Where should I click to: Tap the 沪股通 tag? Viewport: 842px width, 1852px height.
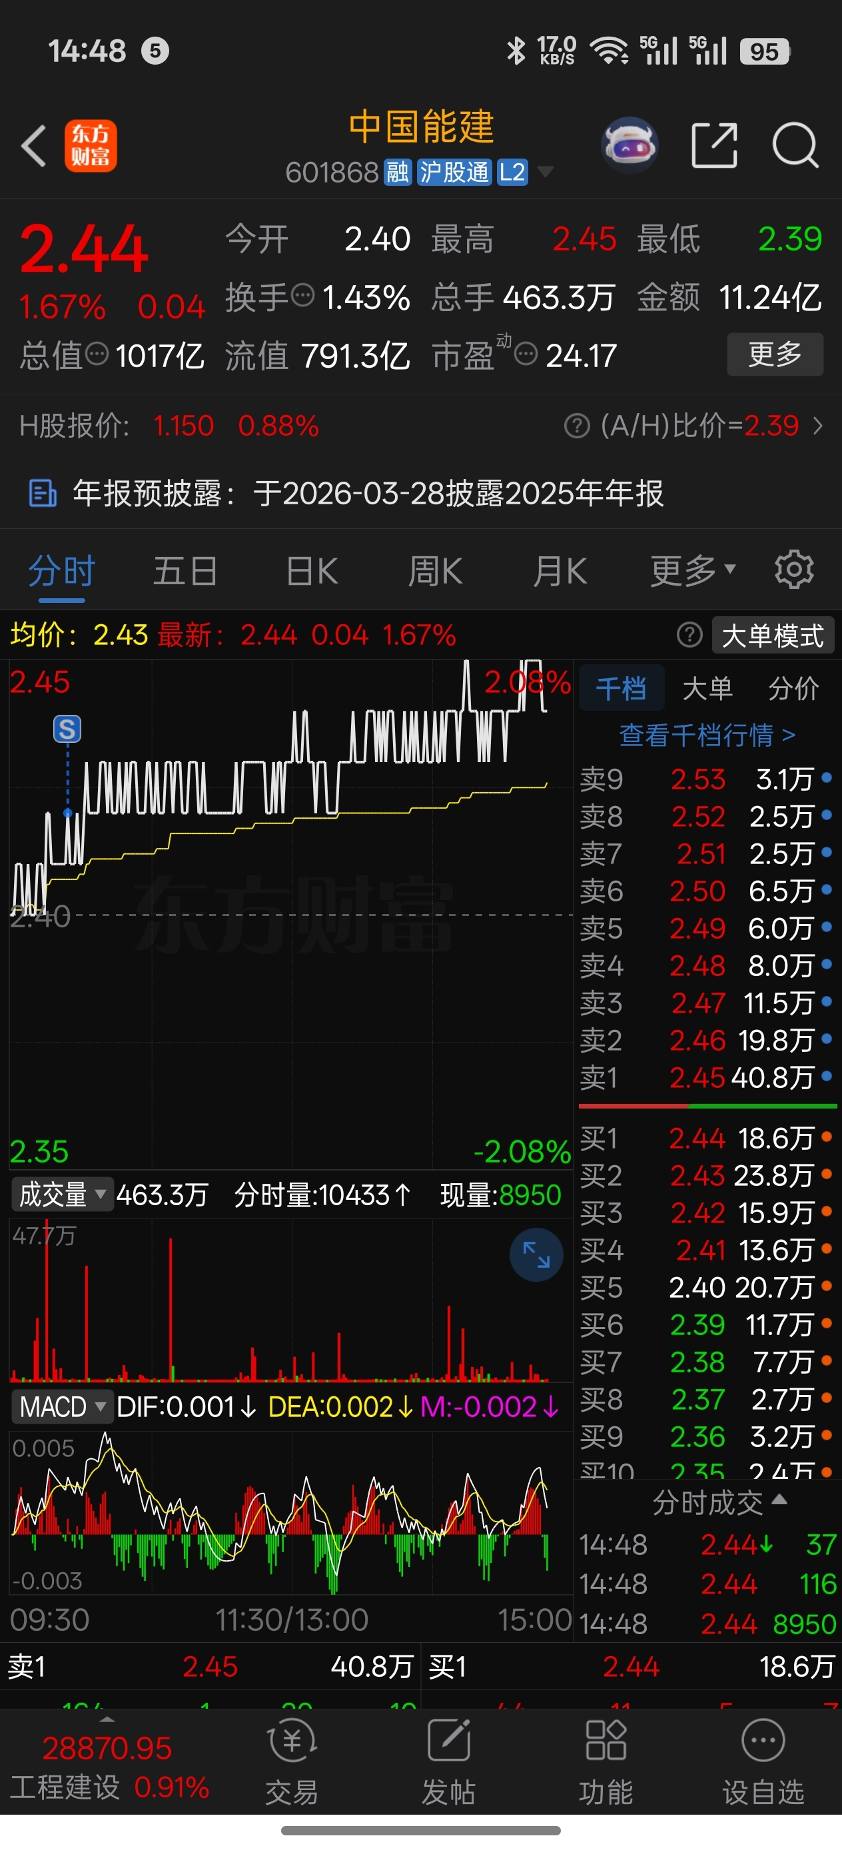454,173
